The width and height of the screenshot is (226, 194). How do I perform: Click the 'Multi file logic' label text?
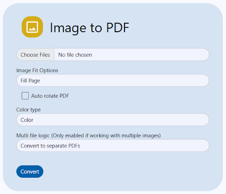33,135
